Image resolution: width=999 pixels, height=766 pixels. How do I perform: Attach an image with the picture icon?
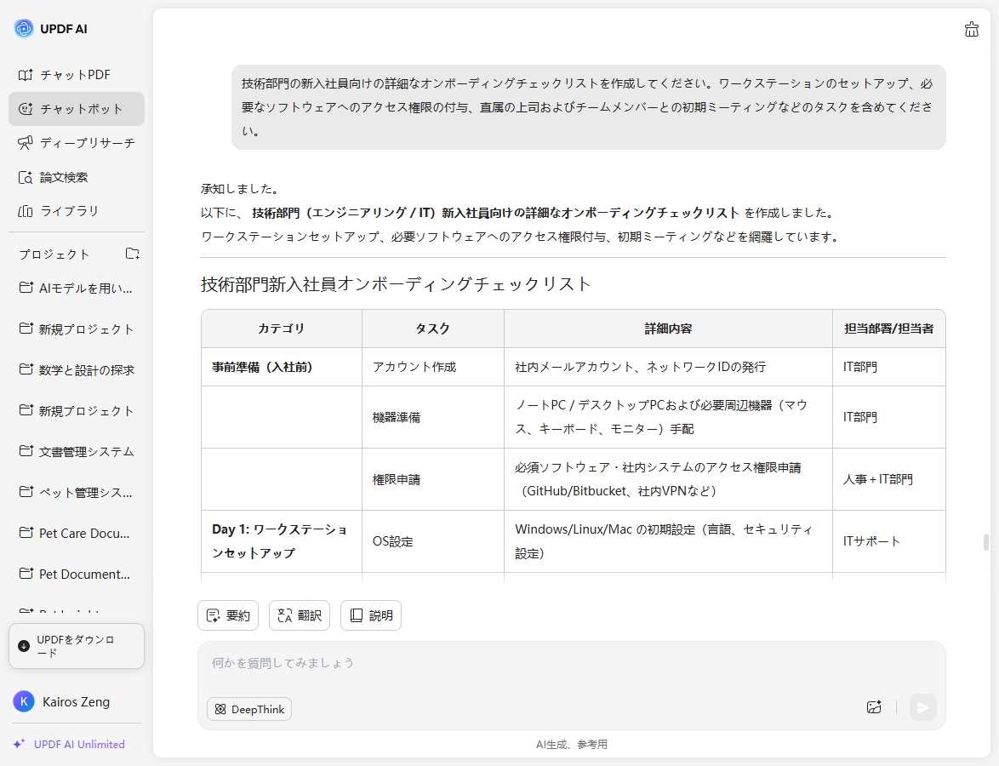874,706
